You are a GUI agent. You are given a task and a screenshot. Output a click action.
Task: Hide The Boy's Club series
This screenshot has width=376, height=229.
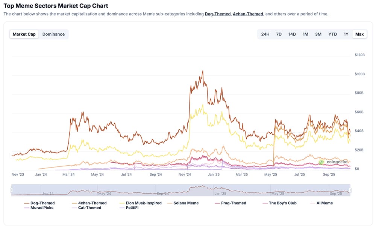282,203
